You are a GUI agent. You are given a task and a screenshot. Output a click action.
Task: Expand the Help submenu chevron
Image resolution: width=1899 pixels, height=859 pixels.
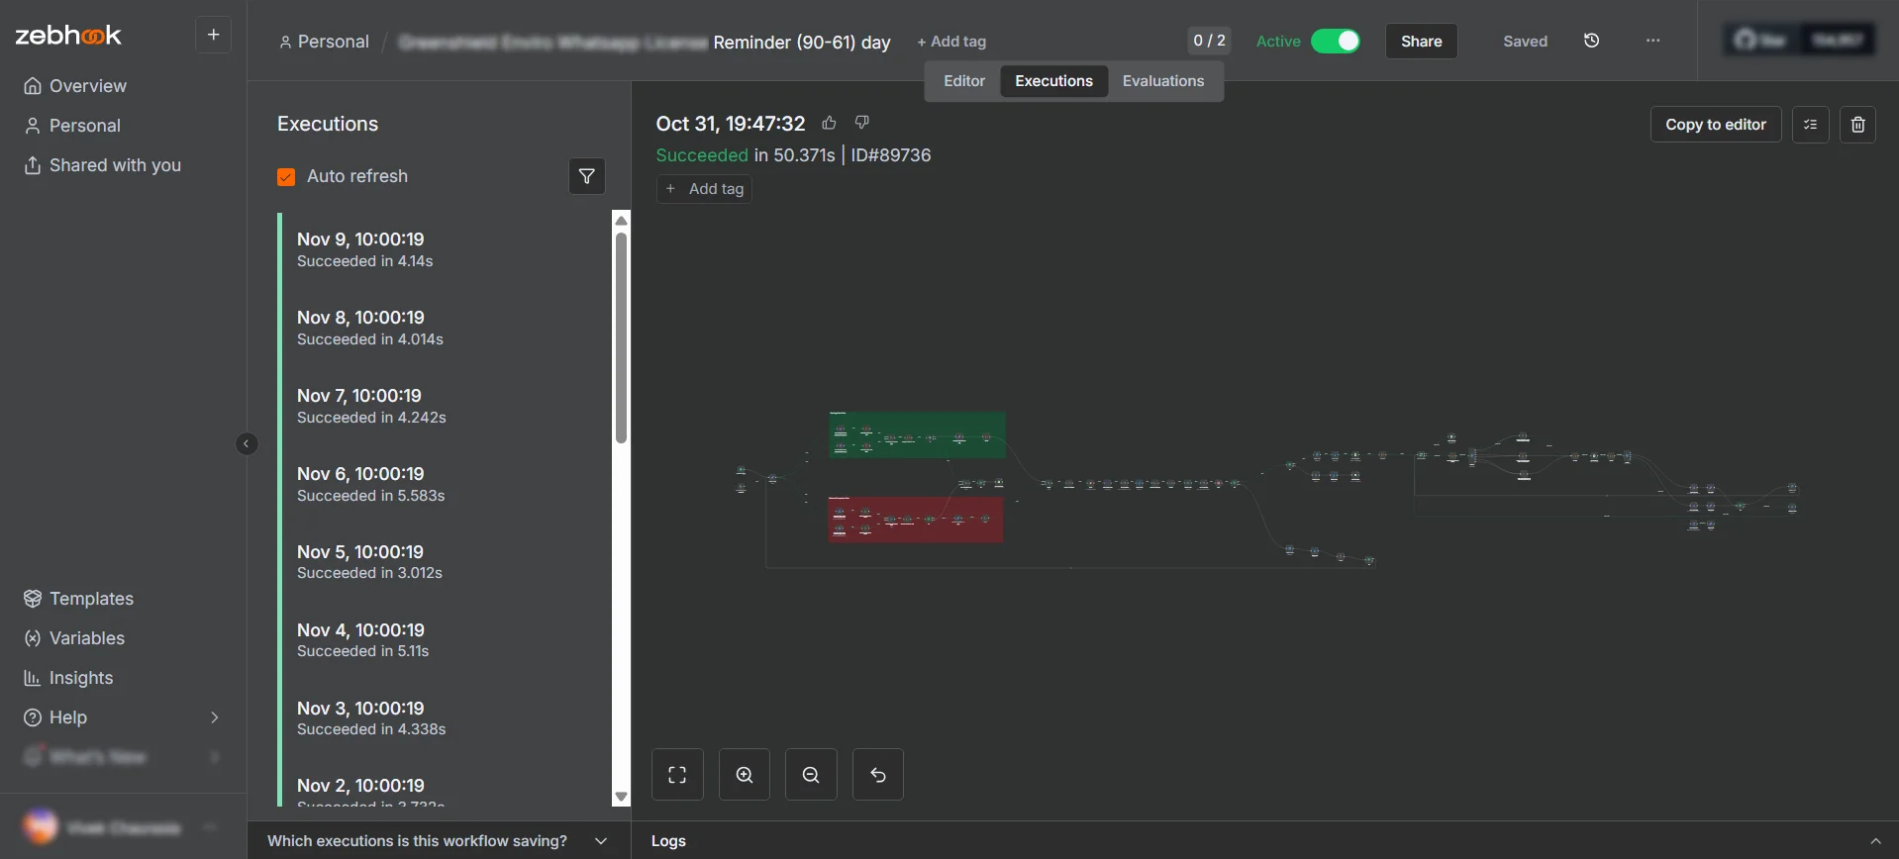(x=215, y=717)
